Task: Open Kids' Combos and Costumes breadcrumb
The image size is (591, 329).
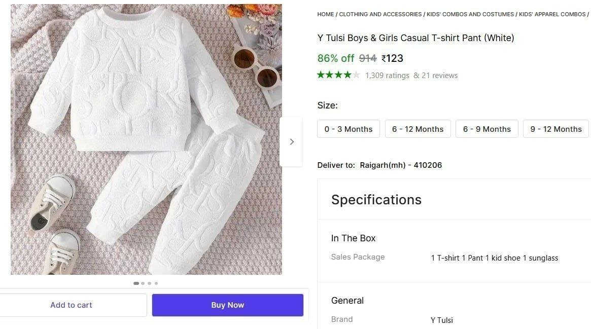Action: pyautogui.click(x=470, y=14)
